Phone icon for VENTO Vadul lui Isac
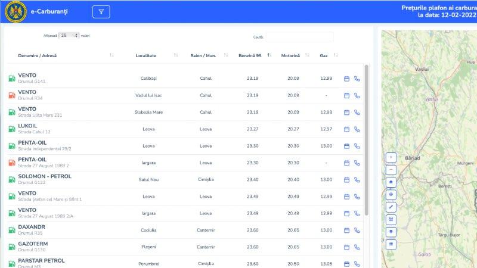 (357, 95)
